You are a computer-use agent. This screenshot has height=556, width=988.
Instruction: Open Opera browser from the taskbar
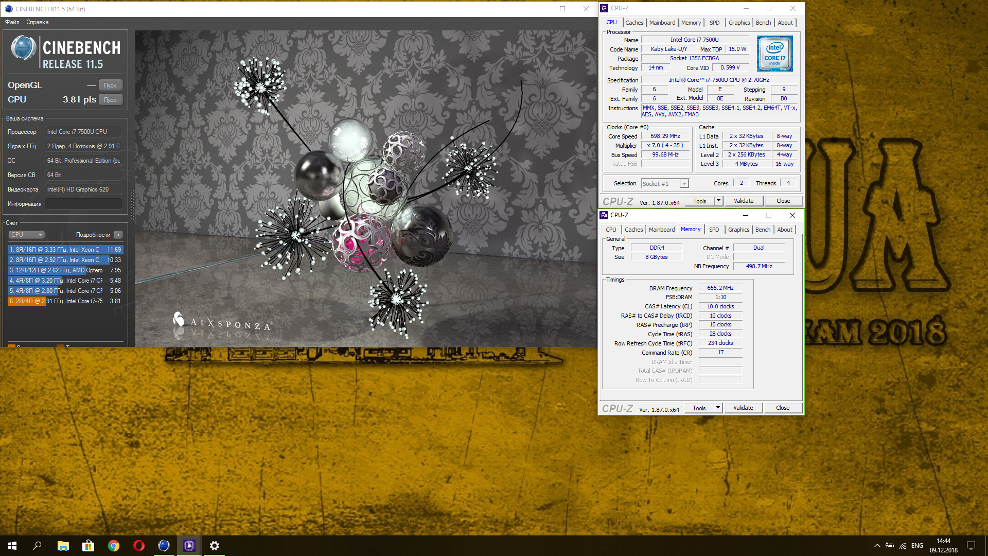click(139, 546)
